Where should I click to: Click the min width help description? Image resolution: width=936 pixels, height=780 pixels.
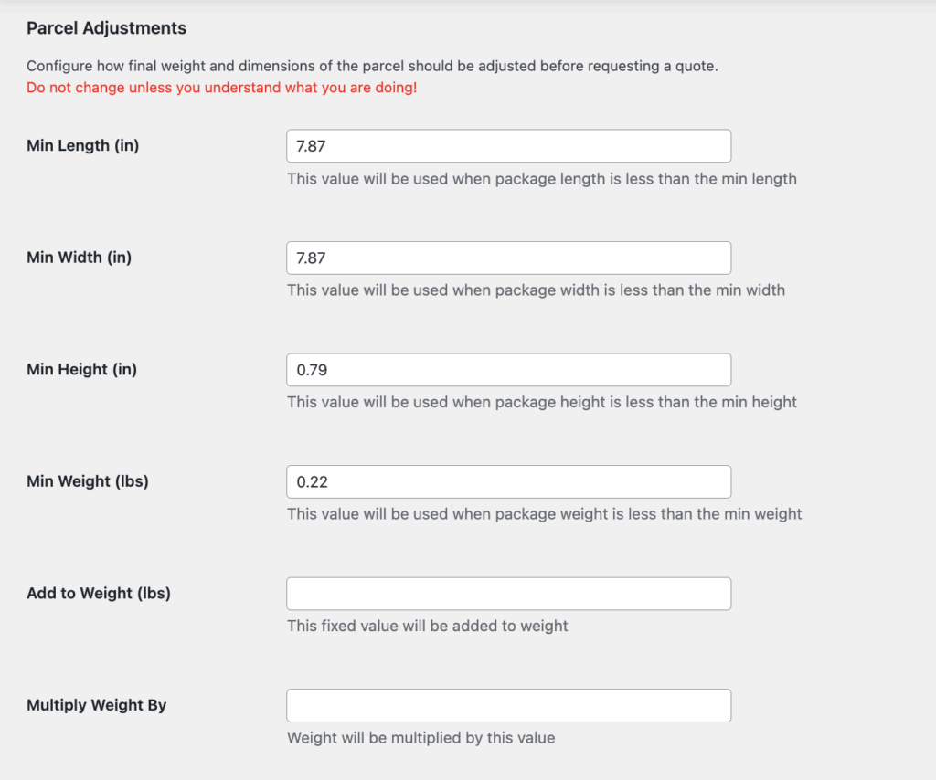point(536,290)
